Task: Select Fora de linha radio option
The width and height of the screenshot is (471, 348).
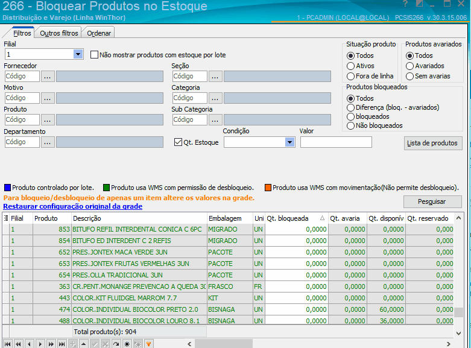Action: point(350,76)
